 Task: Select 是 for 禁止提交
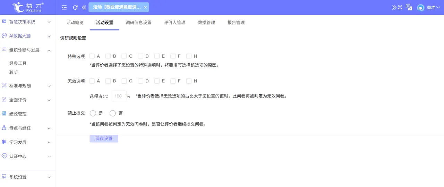pos(93,113)
